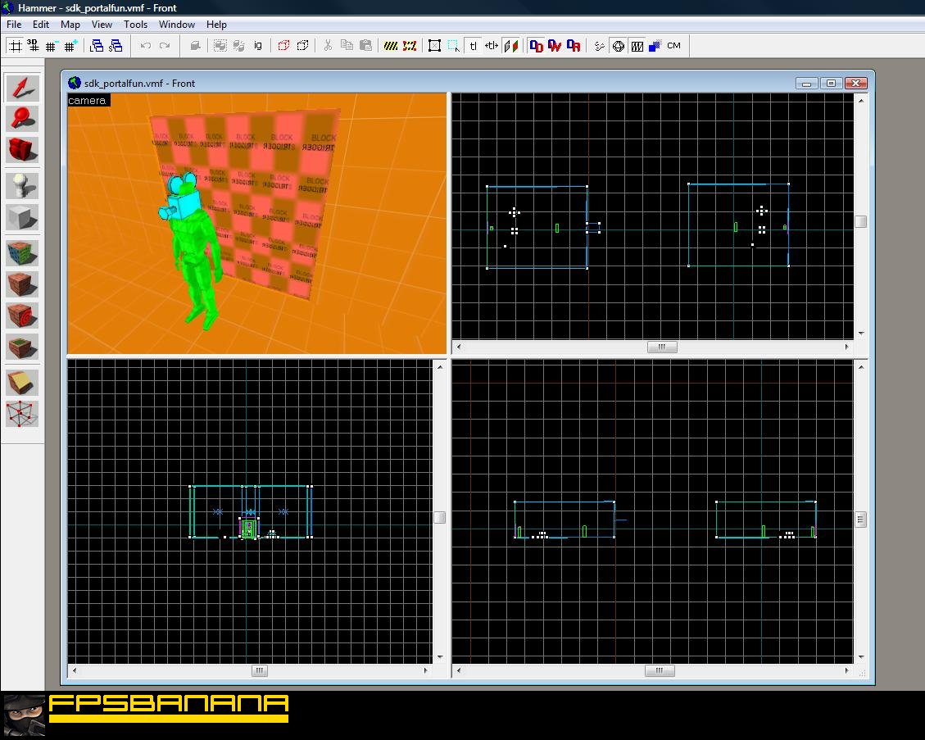Click the bottom-left viewport's down scroll arrow
Image resolution: width=925 pixels, height=740 pixels.
pos(439,656)
